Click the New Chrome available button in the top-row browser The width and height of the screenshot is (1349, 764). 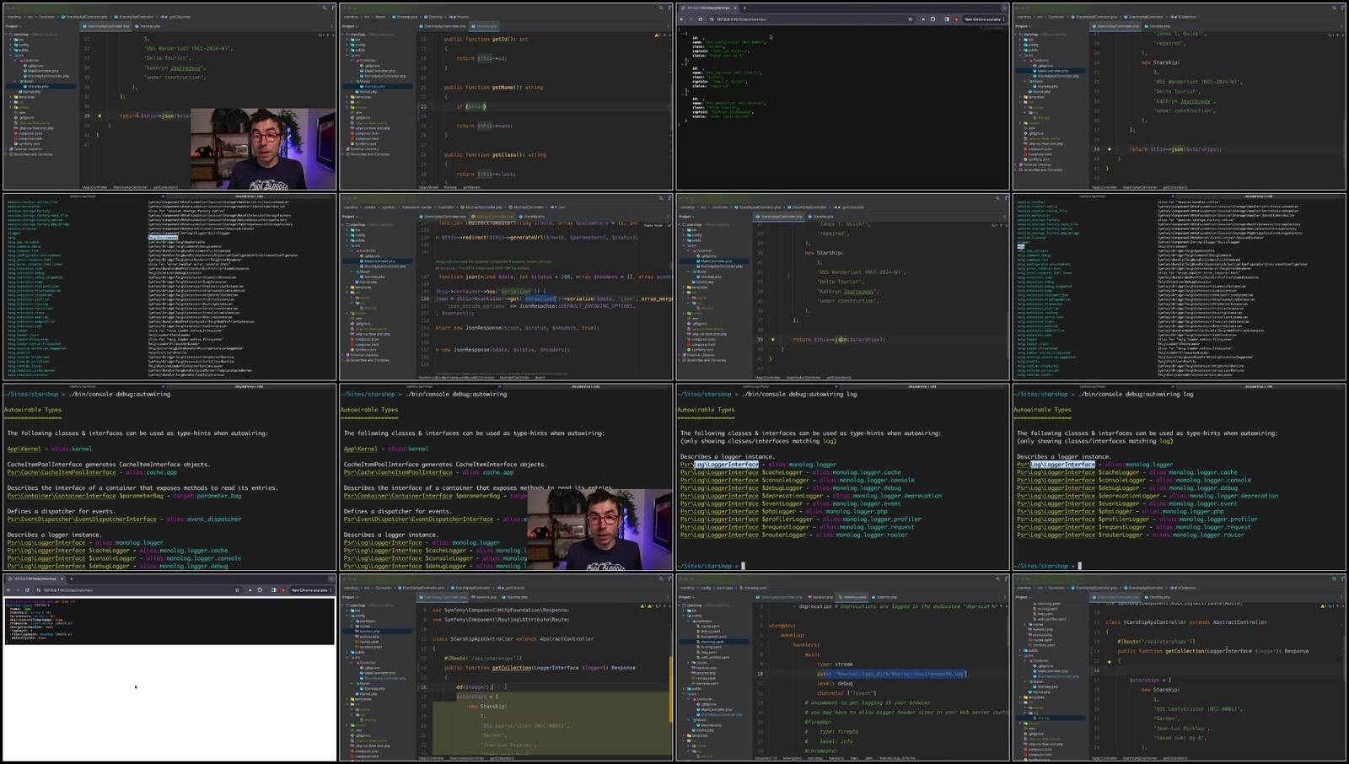pyautogui.click(x=982, y=19)
